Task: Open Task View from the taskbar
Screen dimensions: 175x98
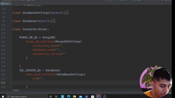Action: click(x=56, y=97)
